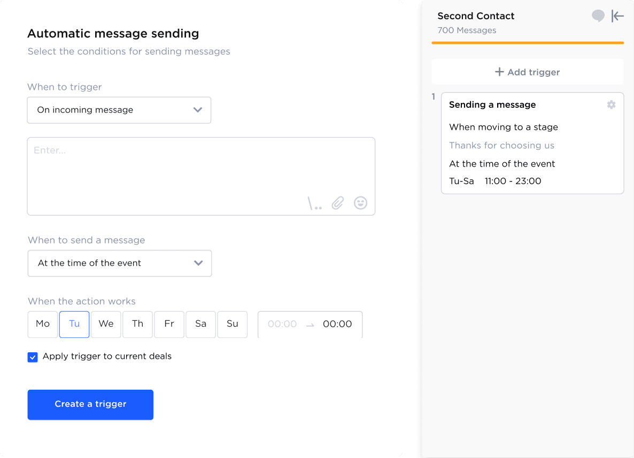Uncheck Apply trigger to current deals
The image size is (634, 458).
pyautogui.click(x=33, y=357)
